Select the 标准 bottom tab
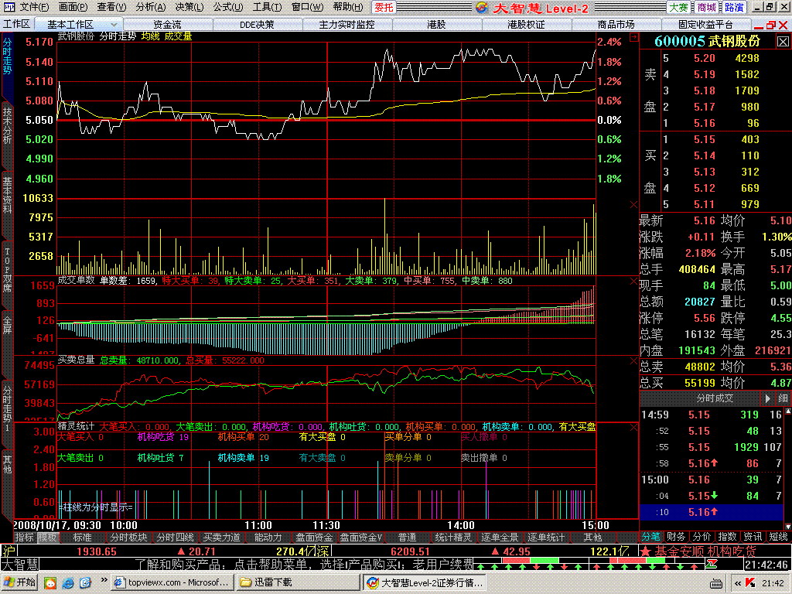This screenshot has height=594, width=792. point(82,538)
